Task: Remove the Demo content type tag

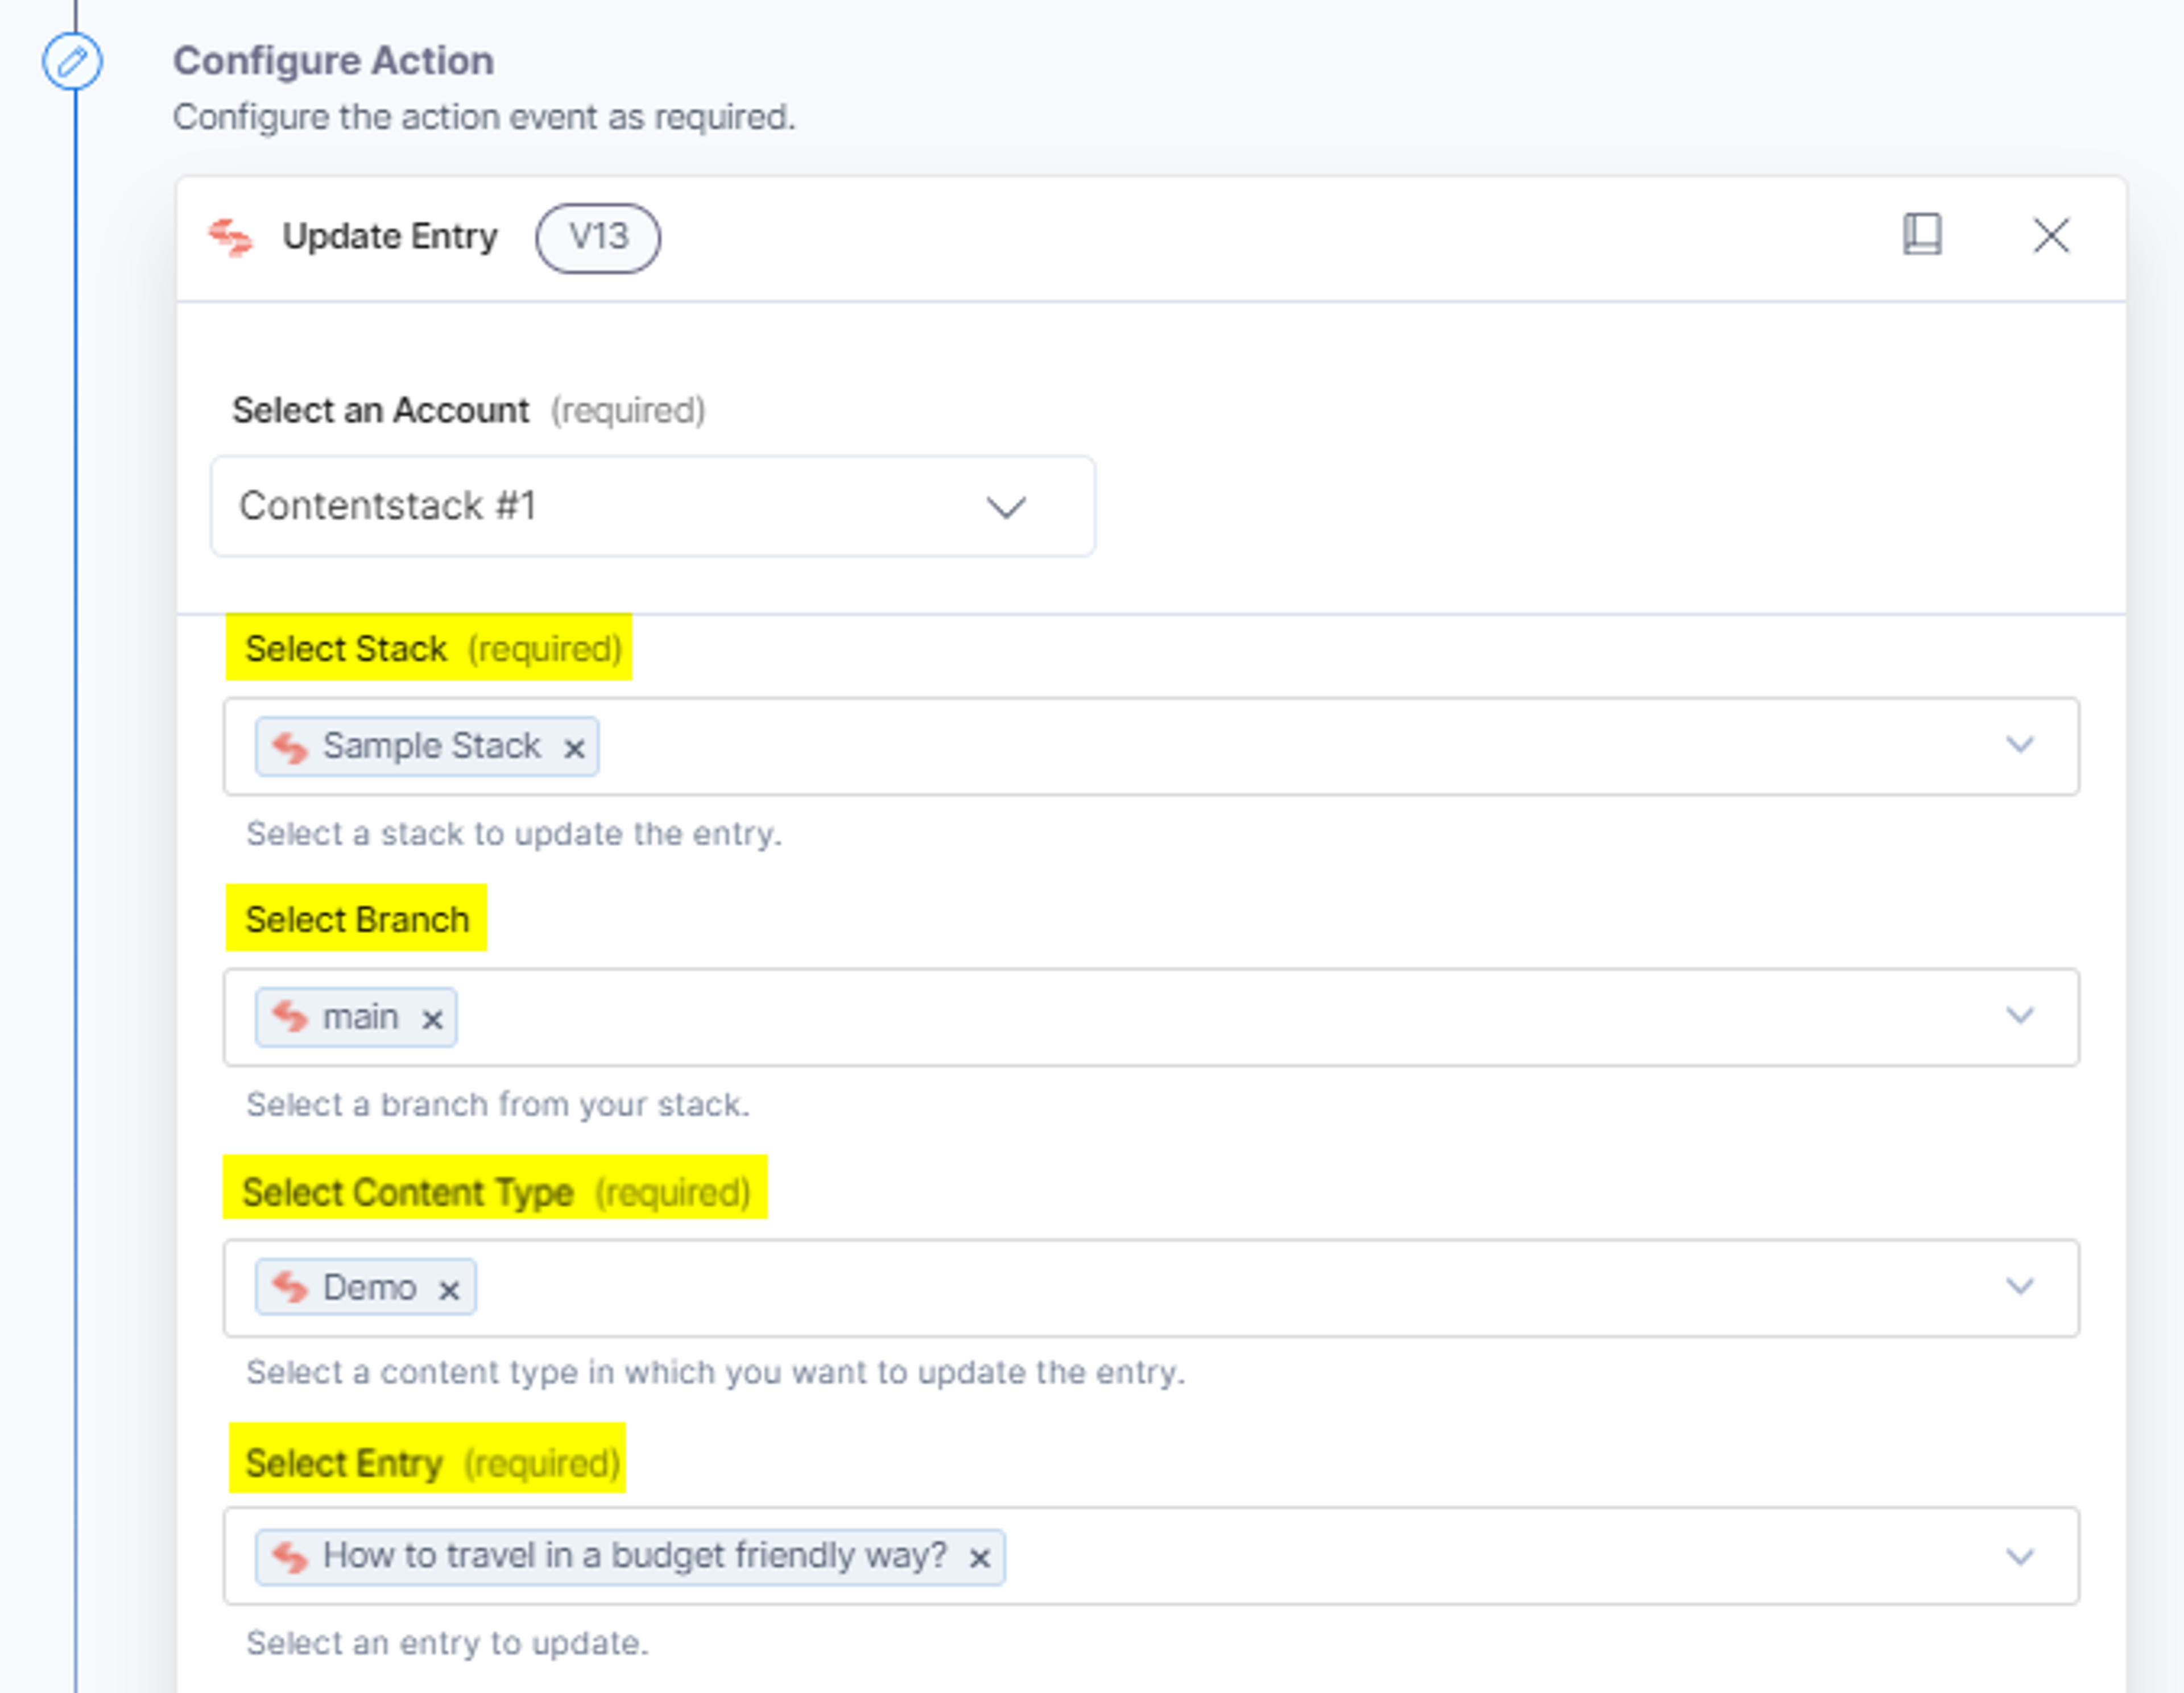Action: (x=449, y=1290)
